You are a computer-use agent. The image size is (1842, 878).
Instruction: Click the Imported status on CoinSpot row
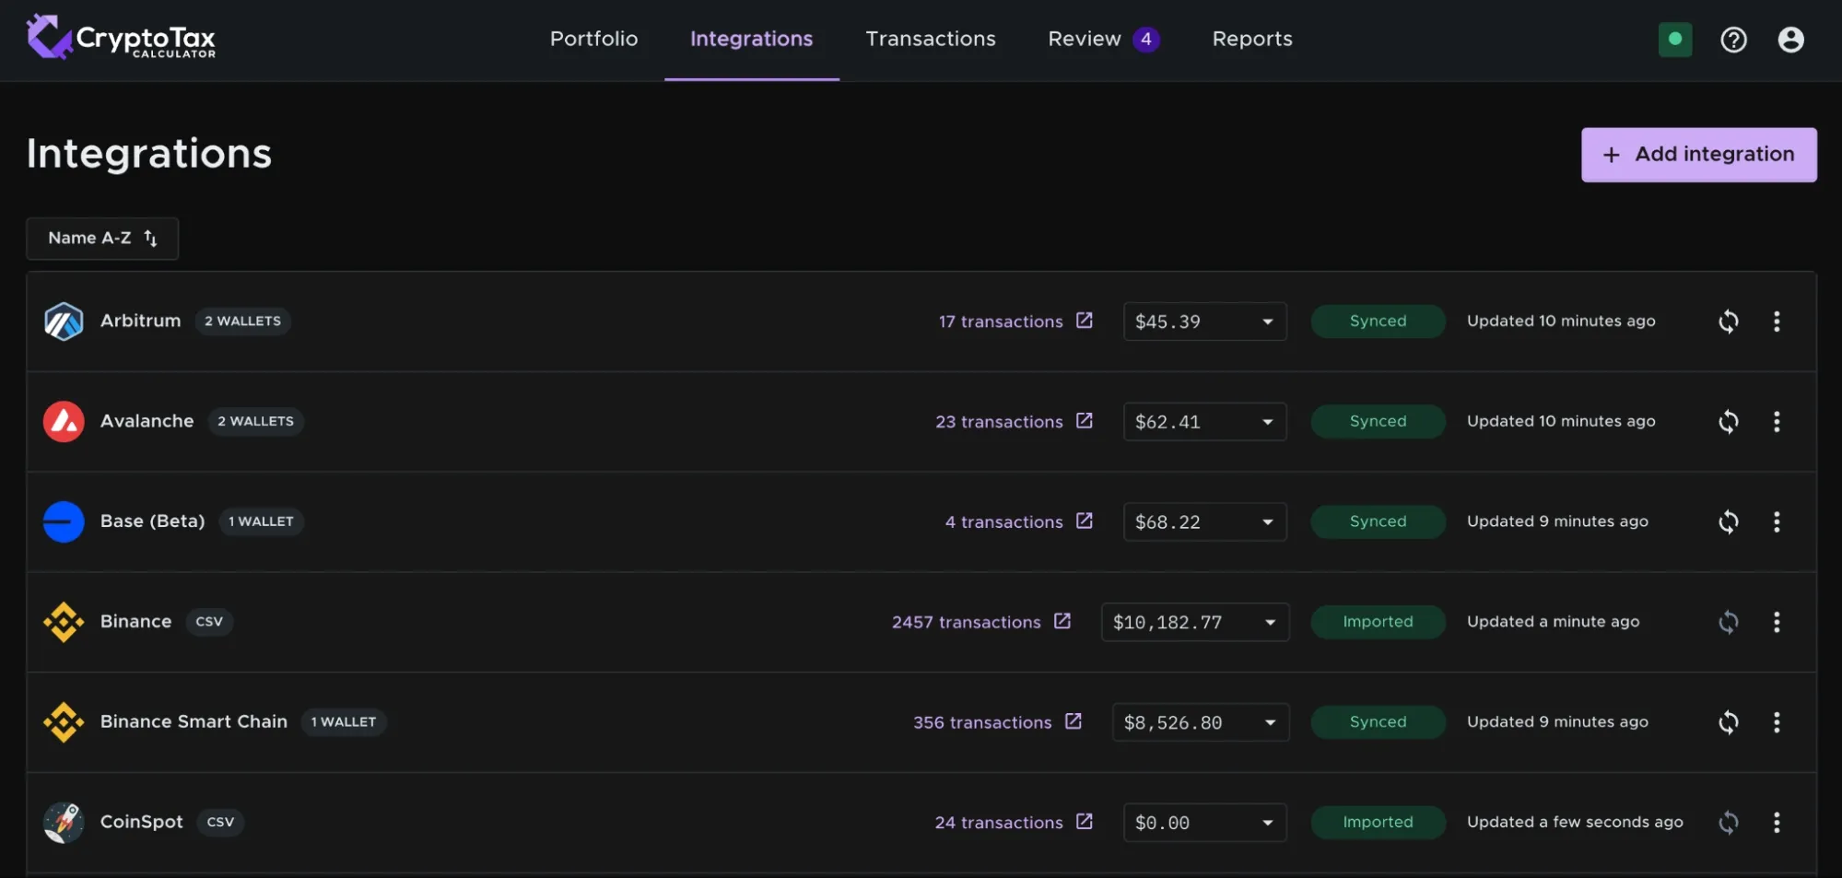(x=1378, y=822)
